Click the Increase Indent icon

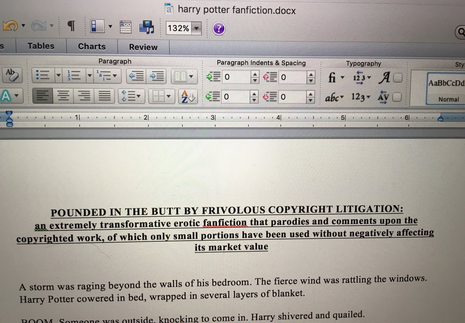[157, 76]
